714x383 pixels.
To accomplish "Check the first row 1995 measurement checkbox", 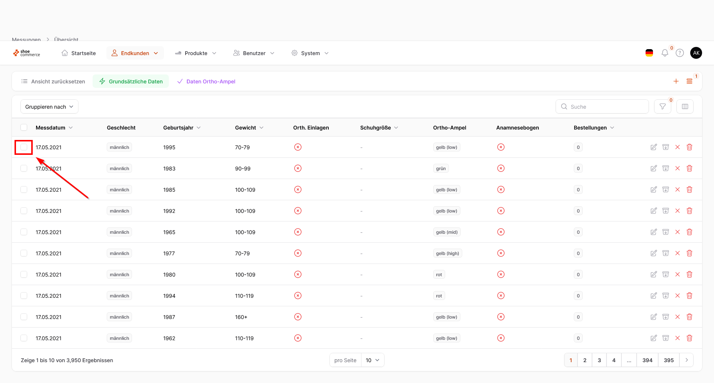I will [24, 147].
